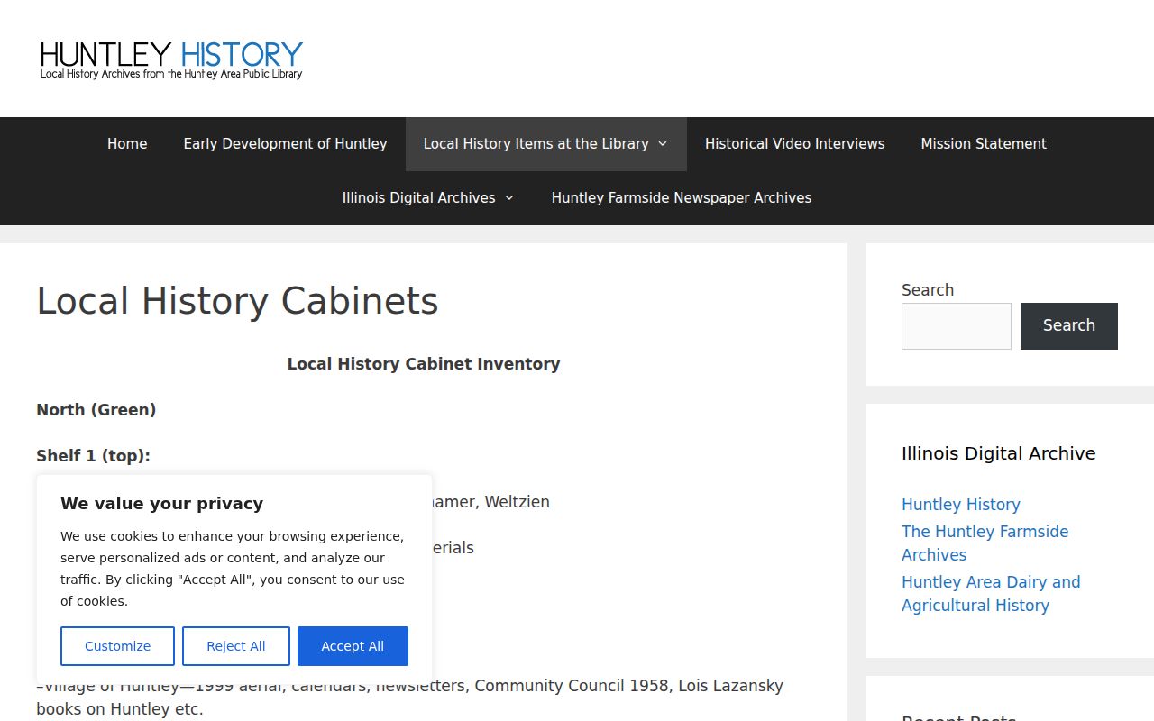Expand the Illinois Digital Archives submenu chevron
This screenshot has height=721, width=1154.
pyautogui.click(x=509, y=198)
